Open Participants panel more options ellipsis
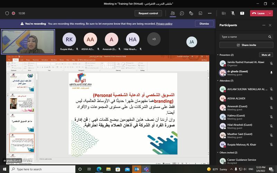This screenshot has width=277, height=173. 264,25
